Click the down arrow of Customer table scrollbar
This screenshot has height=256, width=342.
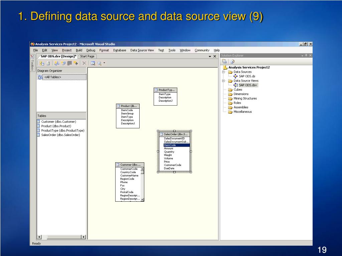142,199
